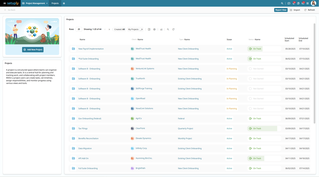Open the apps grid launcher
Viewport: 319px width, 177px height.
pyautogui.click(x=308, y=3)
